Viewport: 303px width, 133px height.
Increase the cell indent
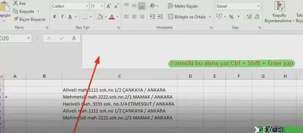click(160, 16)
